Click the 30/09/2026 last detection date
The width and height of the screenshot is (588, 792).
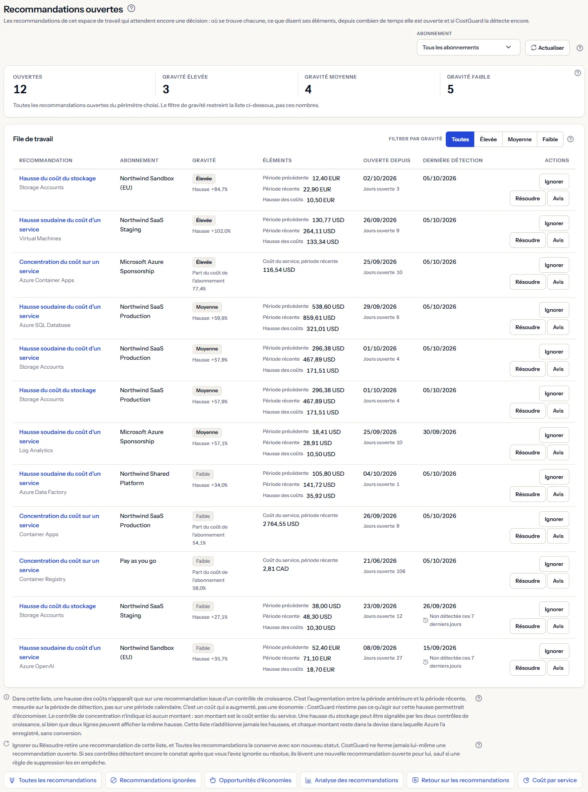click(x=439, y=432)
